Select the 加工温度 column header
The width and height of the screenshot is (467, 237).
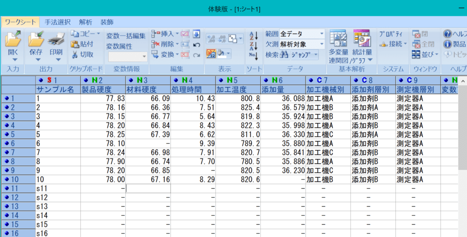tap(238, 89)
